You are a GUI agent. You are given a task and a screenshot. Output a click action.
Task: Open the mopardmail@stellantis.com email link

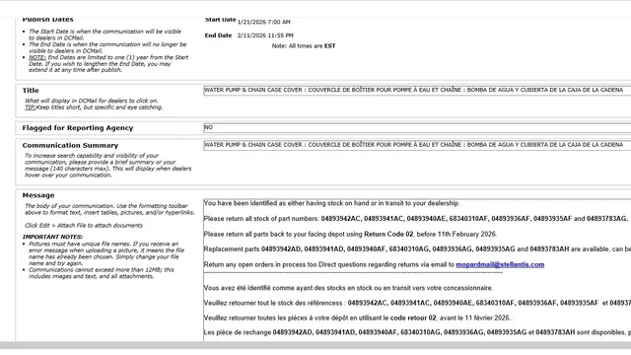point(500,264)
